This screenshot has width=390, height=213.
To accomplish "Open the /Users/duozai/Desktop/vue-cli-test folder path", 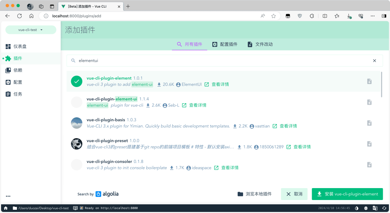I will pyautogui.click(x=41, y=208).
